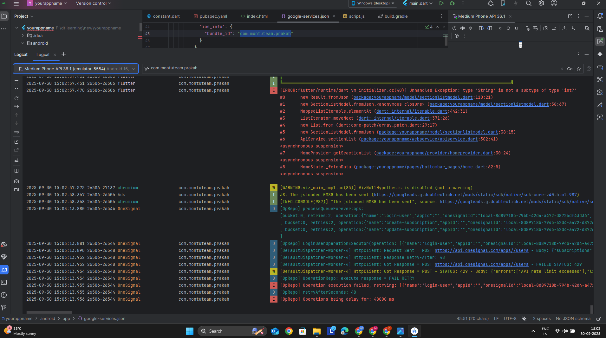Favorite the Logcat filter with star icon
This screenshot has width=606, height=338.
579,69
